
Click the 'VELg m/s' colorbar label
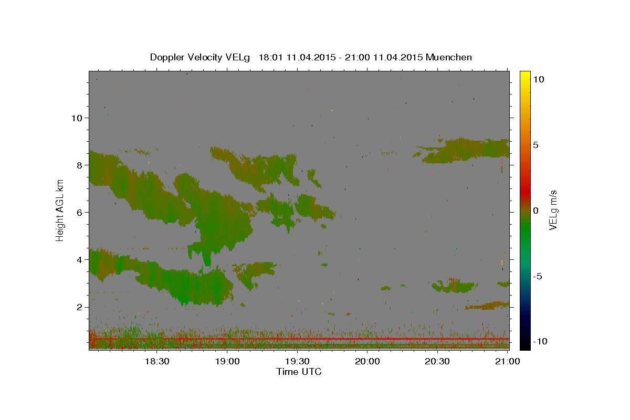tap(553, 209)
